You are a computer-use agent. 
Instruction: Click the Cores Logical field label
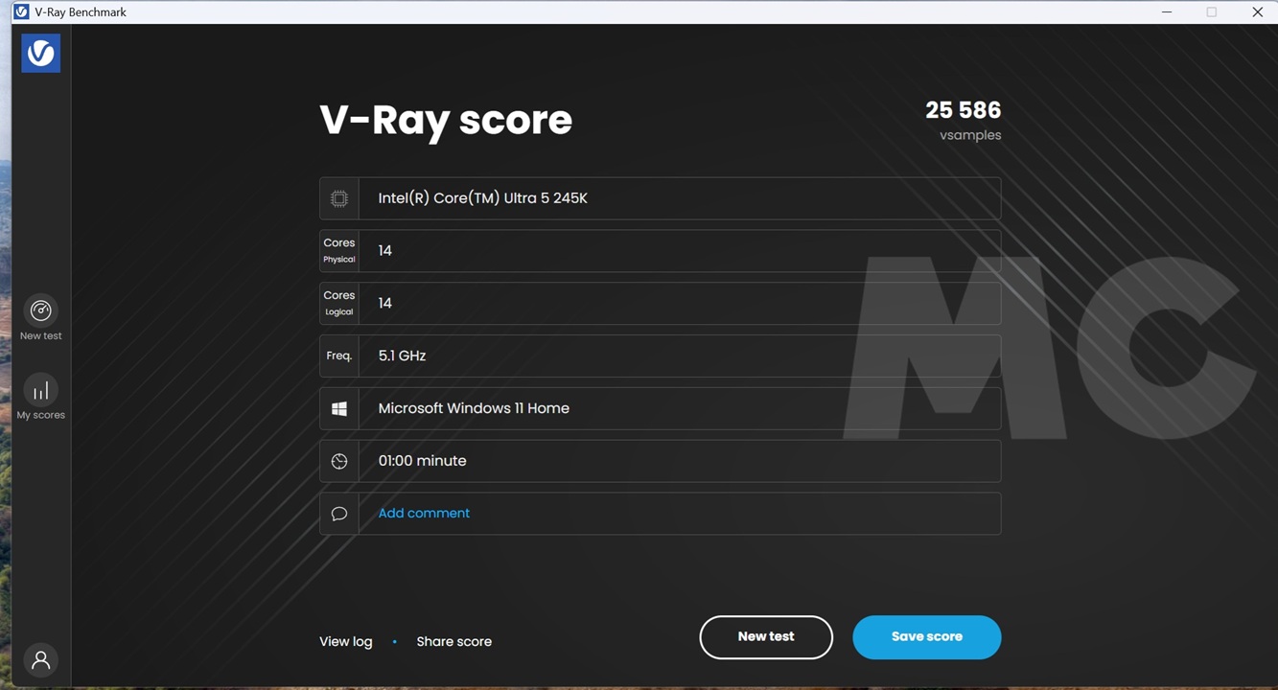338,303
